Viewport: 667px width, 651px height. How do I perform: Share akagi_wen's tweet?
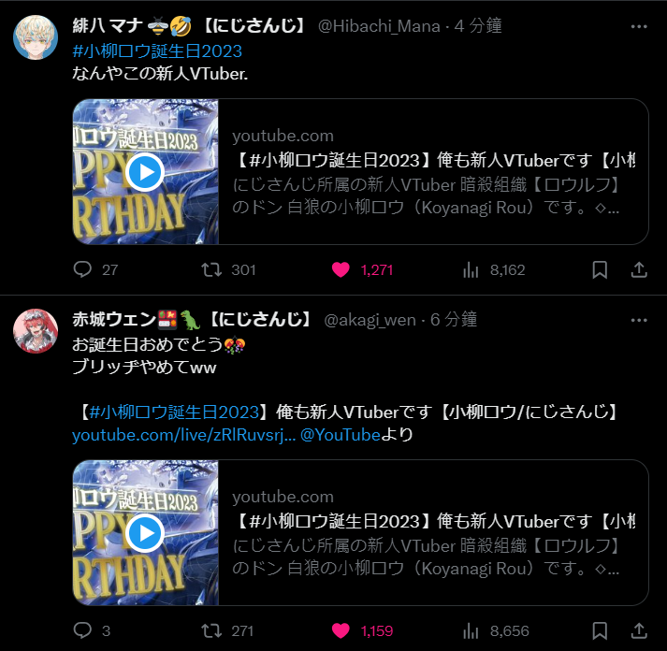click(x=639, y=630)
